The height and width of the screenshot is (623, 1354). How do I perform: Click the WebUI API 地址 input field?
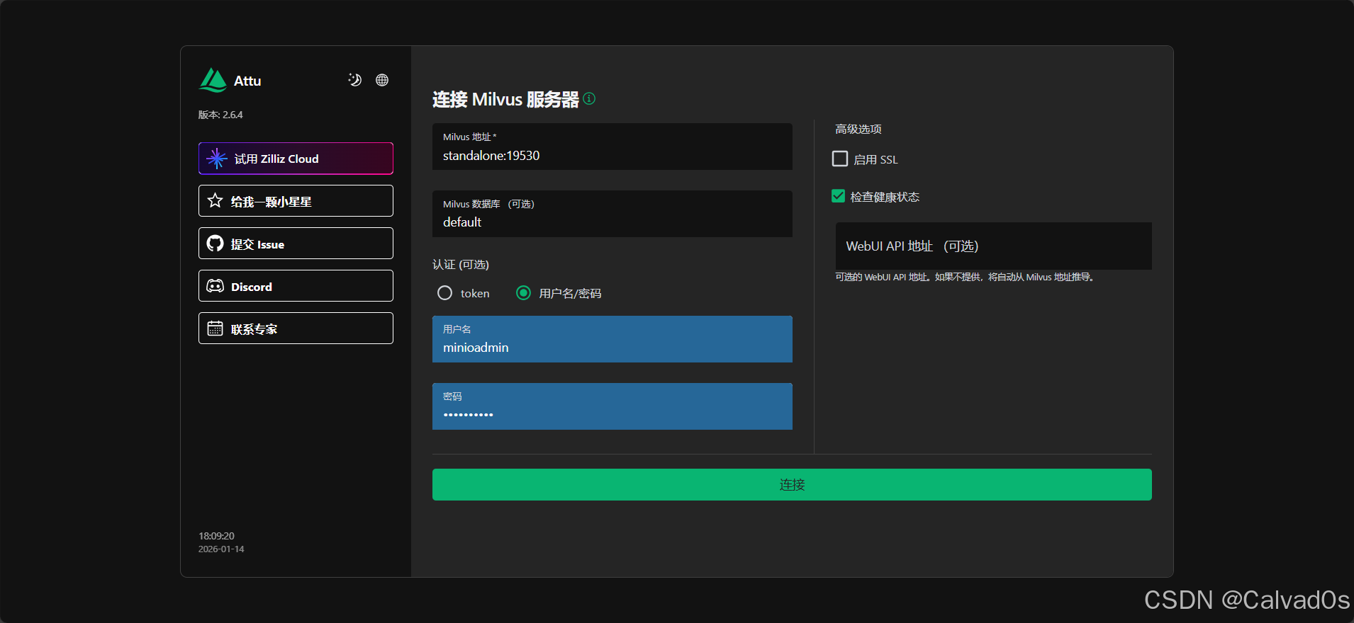click(993, 246)
